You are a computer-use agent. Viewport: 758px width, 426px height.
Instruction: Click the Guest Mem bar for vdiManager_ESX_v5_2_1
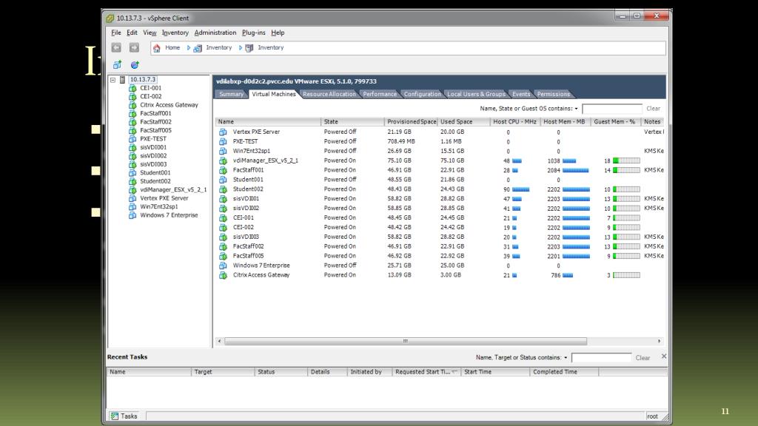pyautogui.click(x=626, y=160)
